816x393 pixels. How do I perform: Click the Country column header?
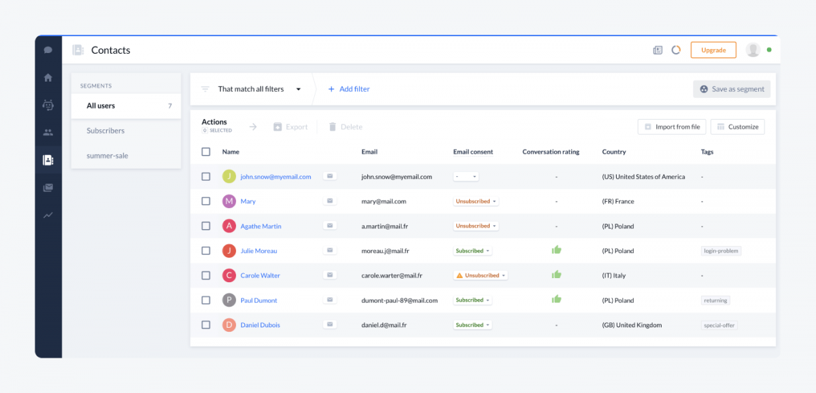(x=614, y=152)
